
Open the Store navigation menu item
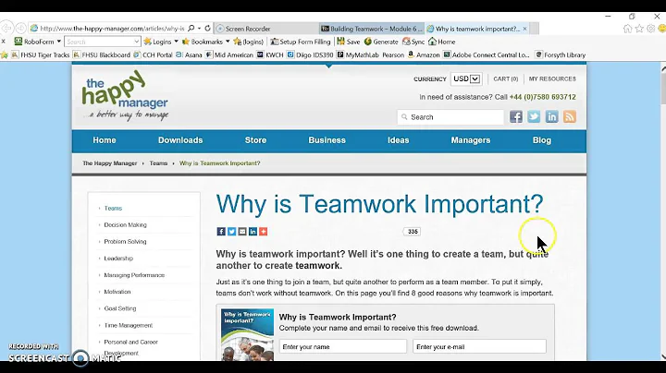255,140
